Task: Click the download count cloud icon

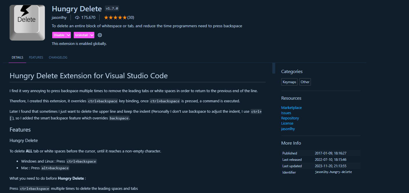Action: (x=77, y=17)
